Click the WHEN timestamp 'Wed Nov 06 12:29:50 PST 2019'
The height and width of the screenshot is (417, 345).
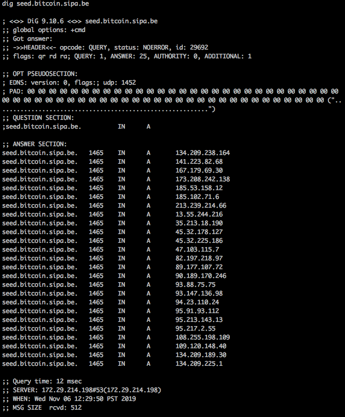85,398
